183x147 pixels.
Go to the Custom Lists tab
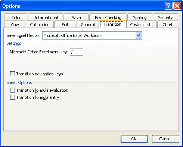(x=141, y=25)
